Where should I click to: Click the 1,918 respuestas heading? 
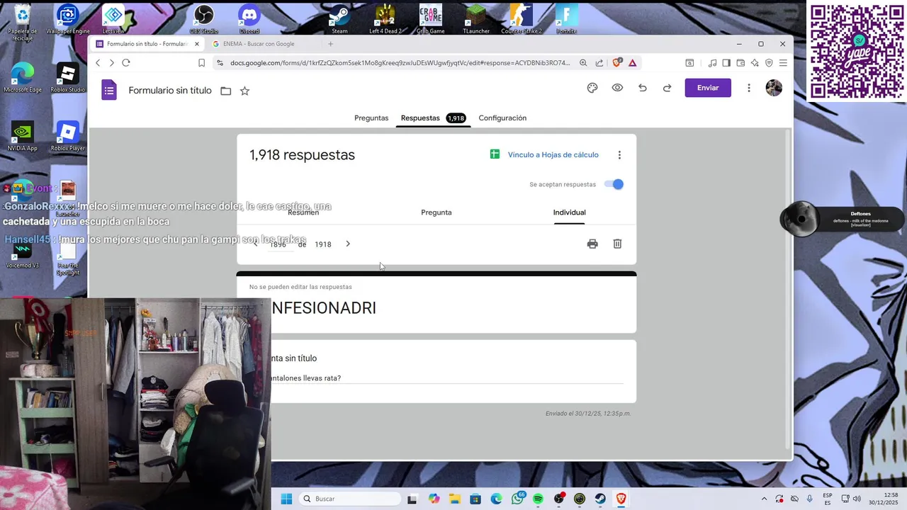[302, 155]
